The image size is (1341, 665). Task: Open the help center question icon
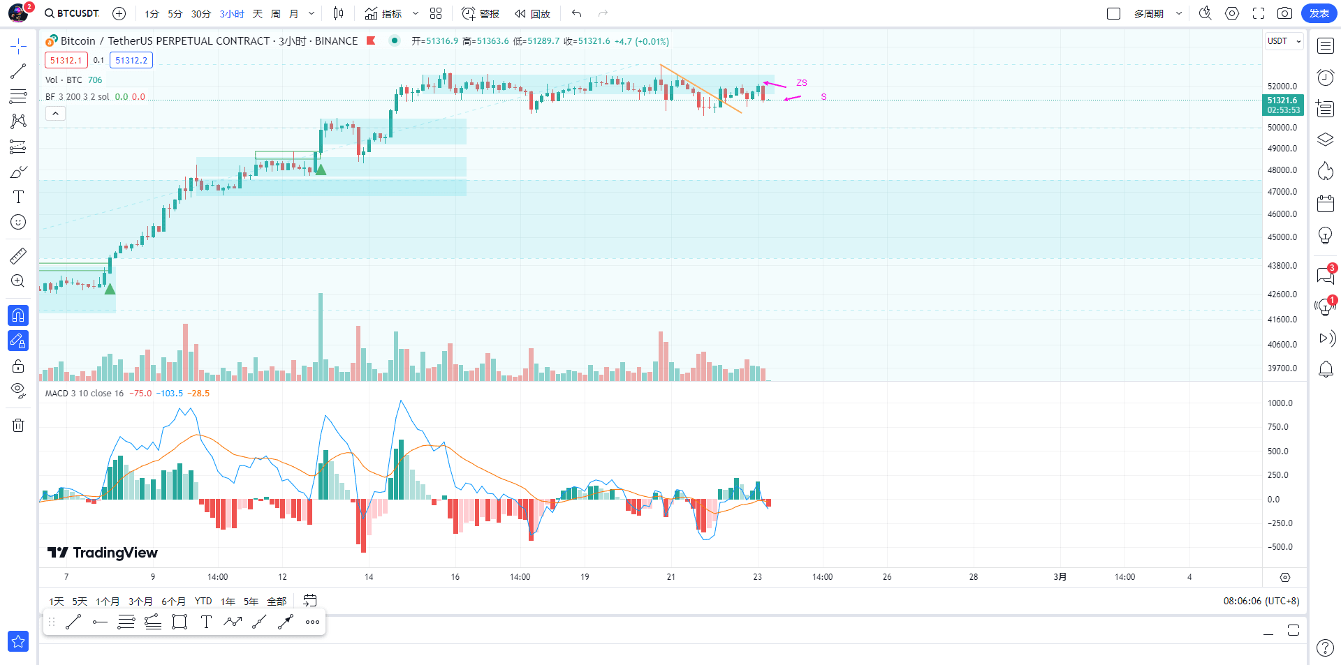click(1325, 648)
